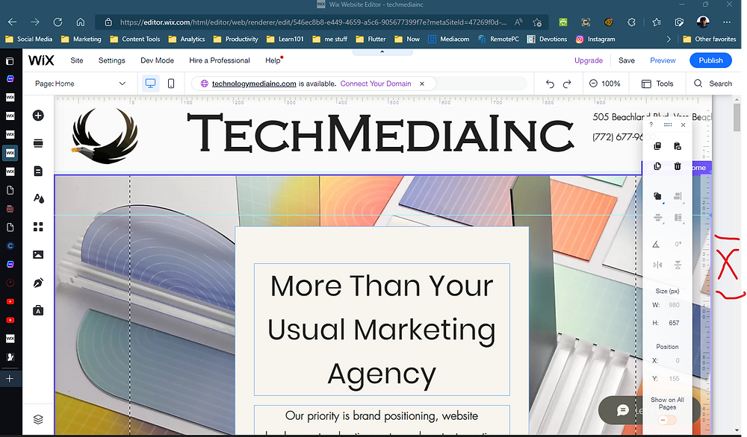Click the Arrange layers icon in toolbar
This screenshot has height=437, width=747.
(x=658, y=196)
